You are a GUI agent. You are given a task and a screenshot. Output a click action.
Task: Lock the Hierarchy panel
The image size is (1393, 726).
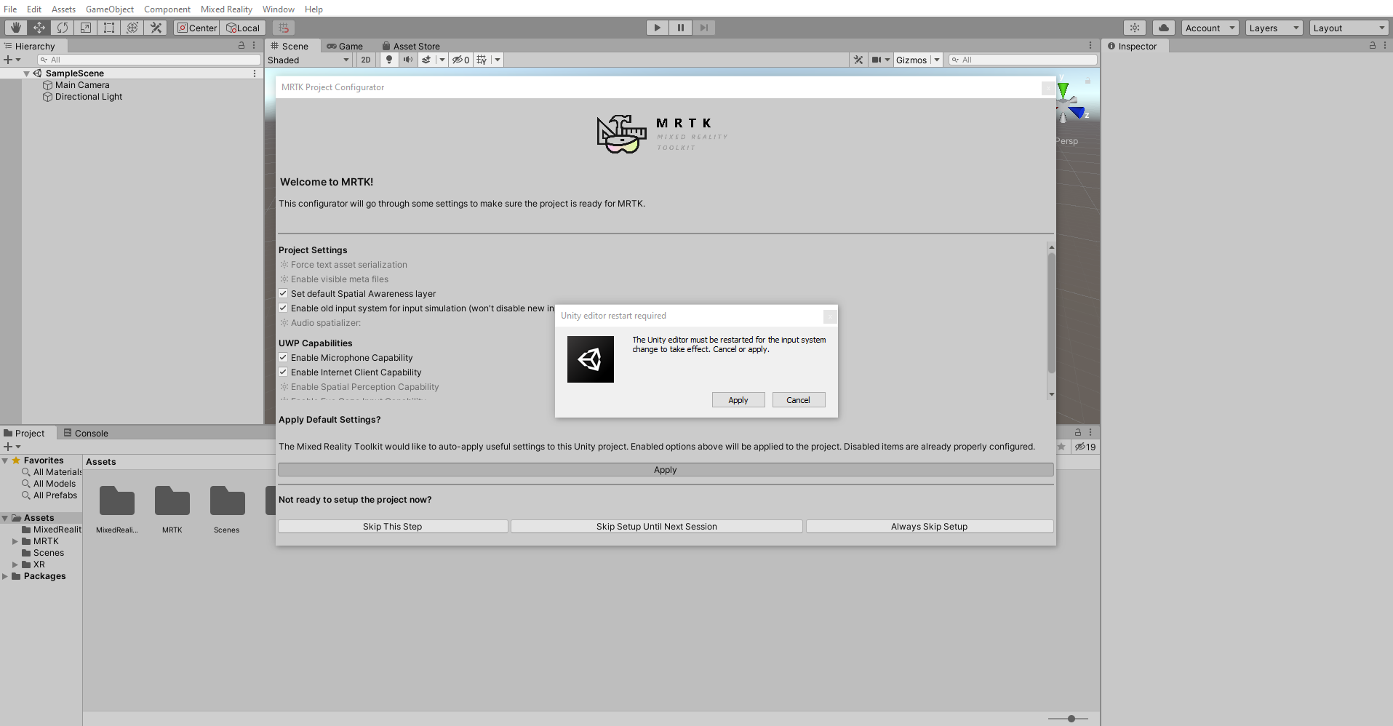pyautogui.click(x=242, y=45)
